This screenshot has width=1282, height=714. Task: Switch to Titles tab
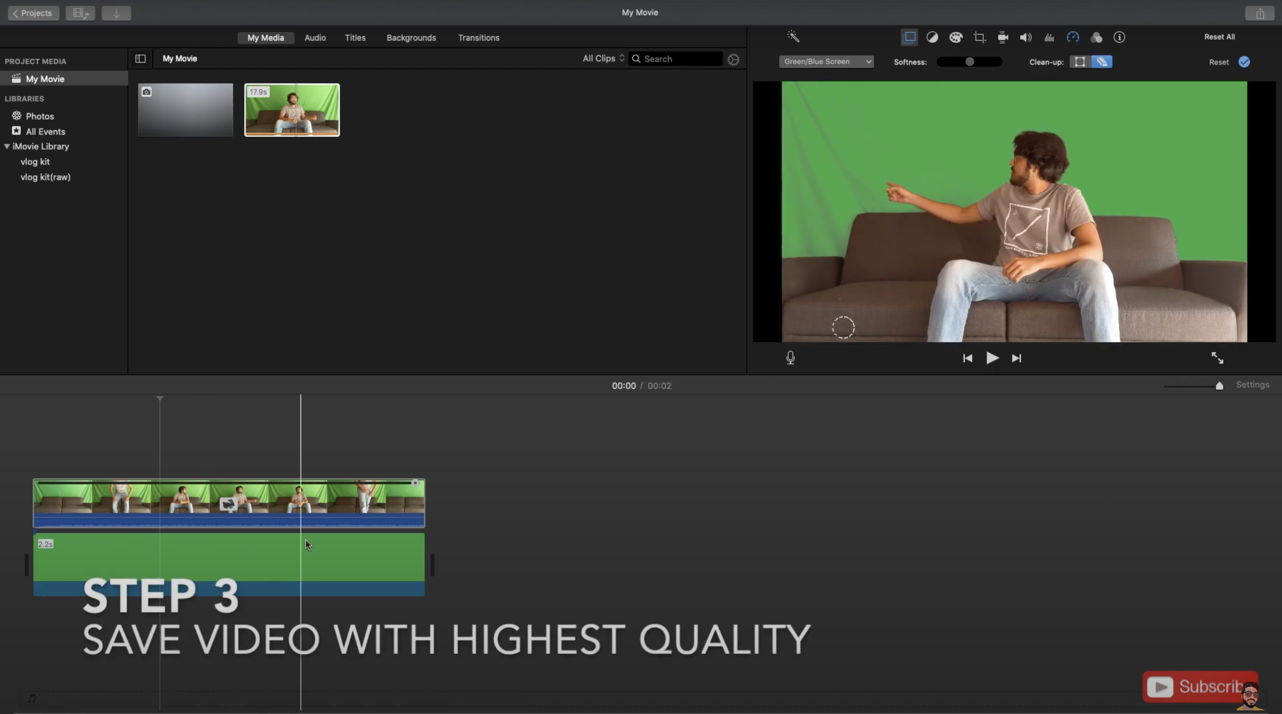click(x=355, y=38)
